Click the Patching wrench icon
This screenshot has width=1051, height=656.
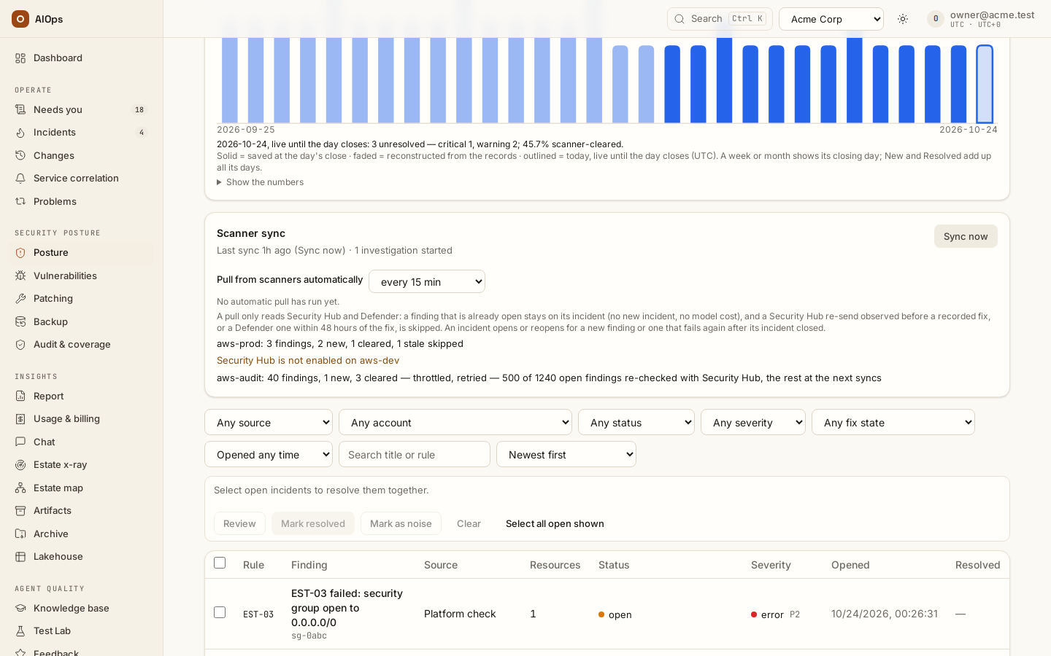coord(20,299)
